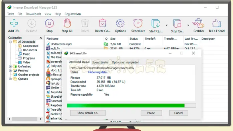
Task: Cancel the mult.flv download
Action: [179, 113]
